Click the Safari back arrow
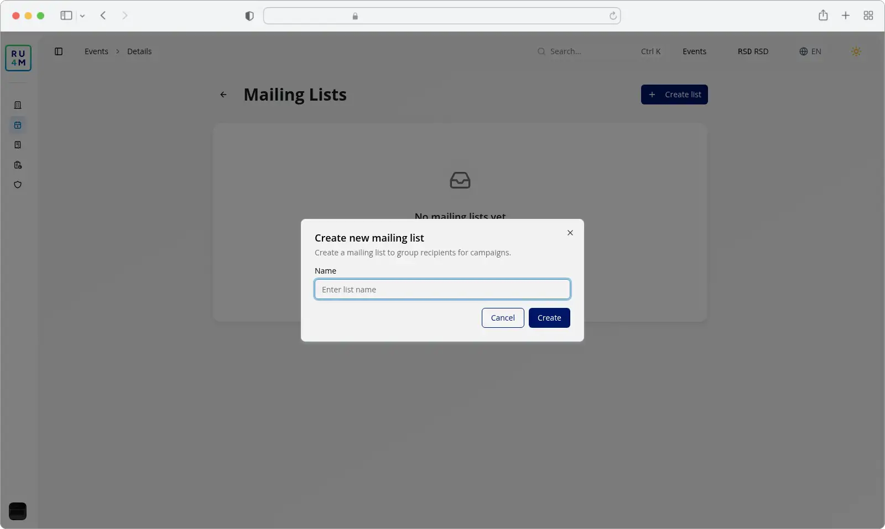Screen dimensions: 885x529 point(103,15)
